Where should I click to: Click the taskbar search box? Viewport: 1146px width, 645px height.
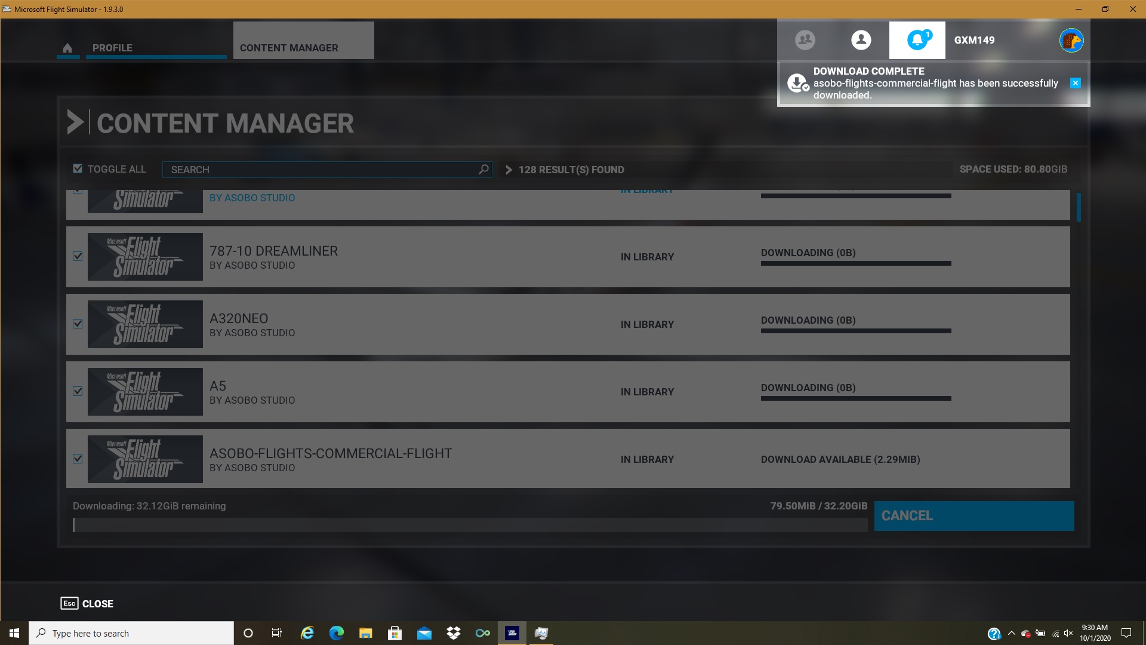131,633
